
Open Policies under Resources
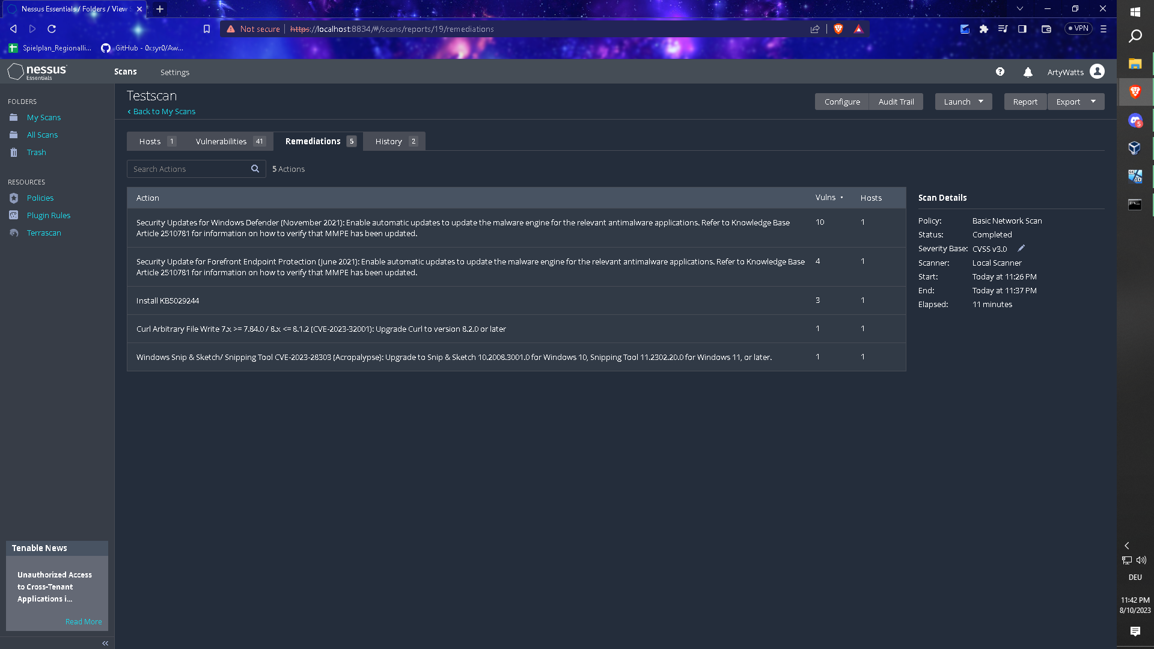coord(40,198)
